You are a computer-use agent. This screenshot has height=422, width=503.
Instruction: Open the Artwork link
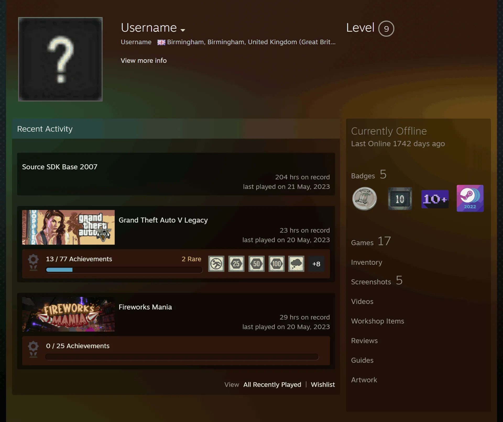[364, 380]
